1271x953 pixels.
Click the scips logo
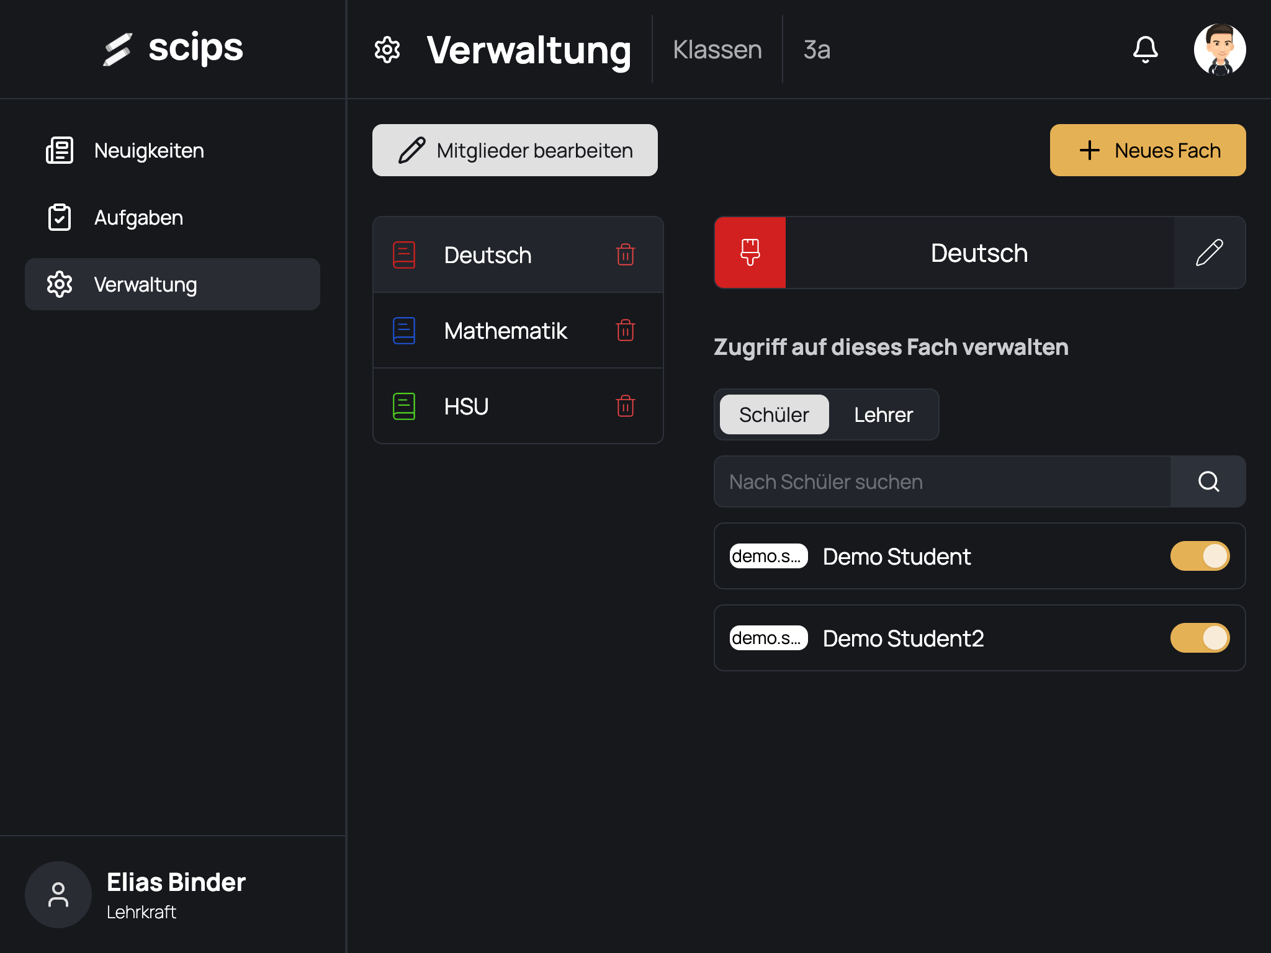[174, 48]
